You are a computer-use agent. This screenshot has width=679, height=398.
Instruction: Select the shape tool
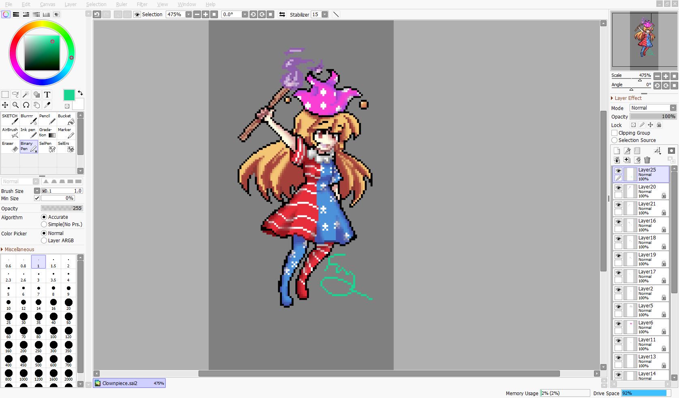click(36, 95)
